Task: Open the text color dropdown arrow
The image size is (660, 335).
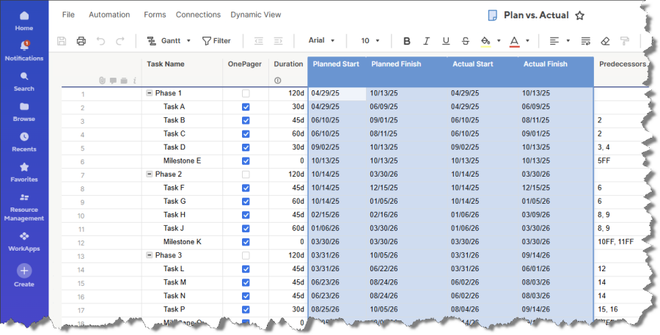Action: 527,41
